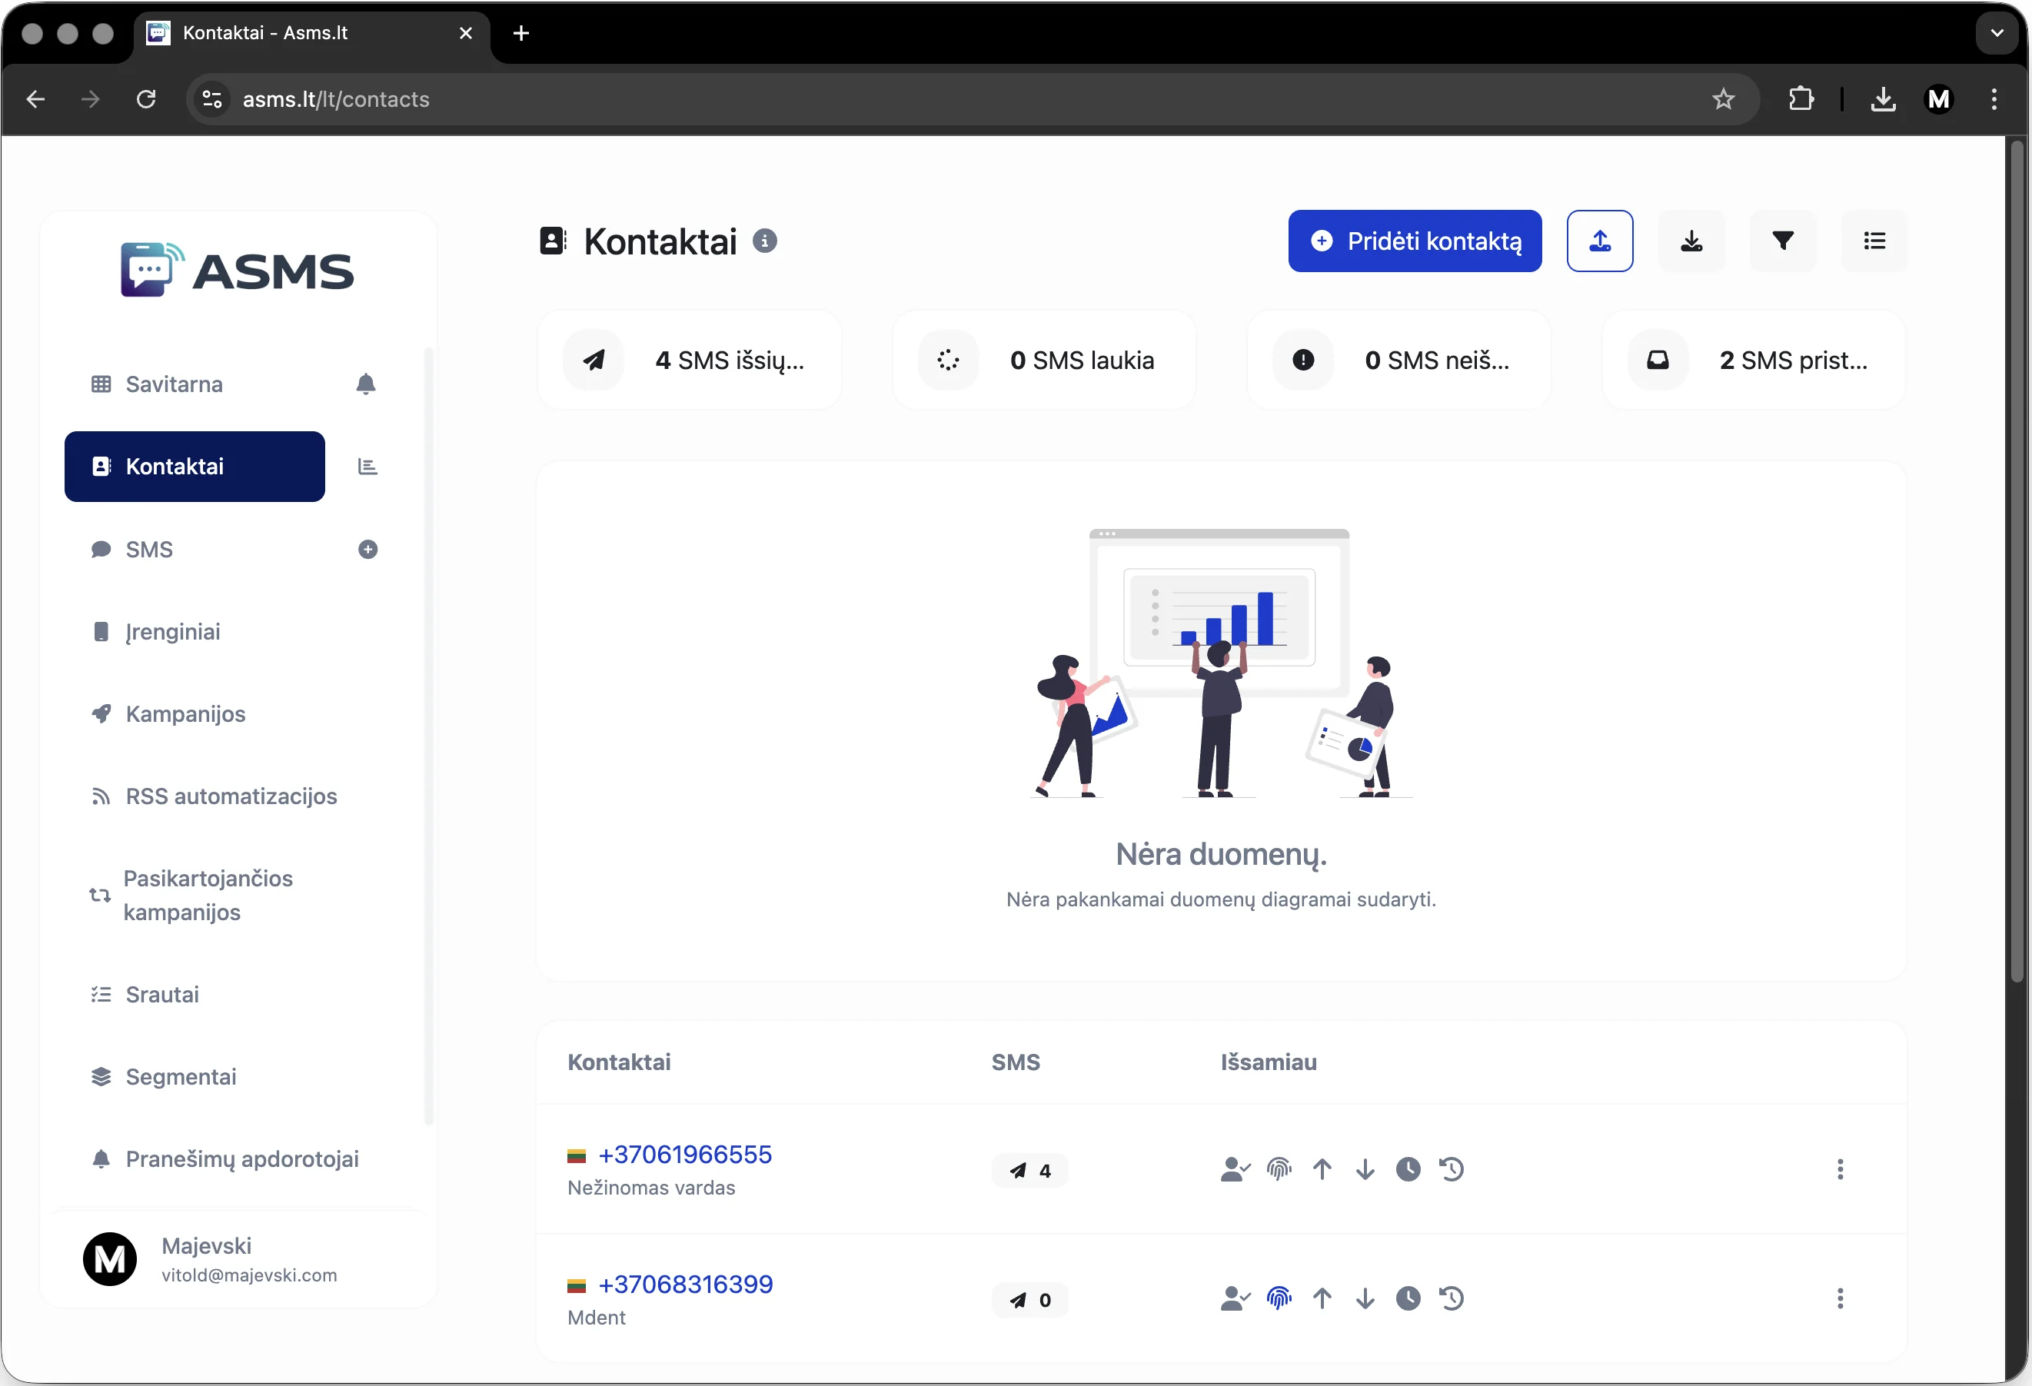The image size is (2032, 1386).
Task: Click the export contacts download icon
Action: point(1691,241)
